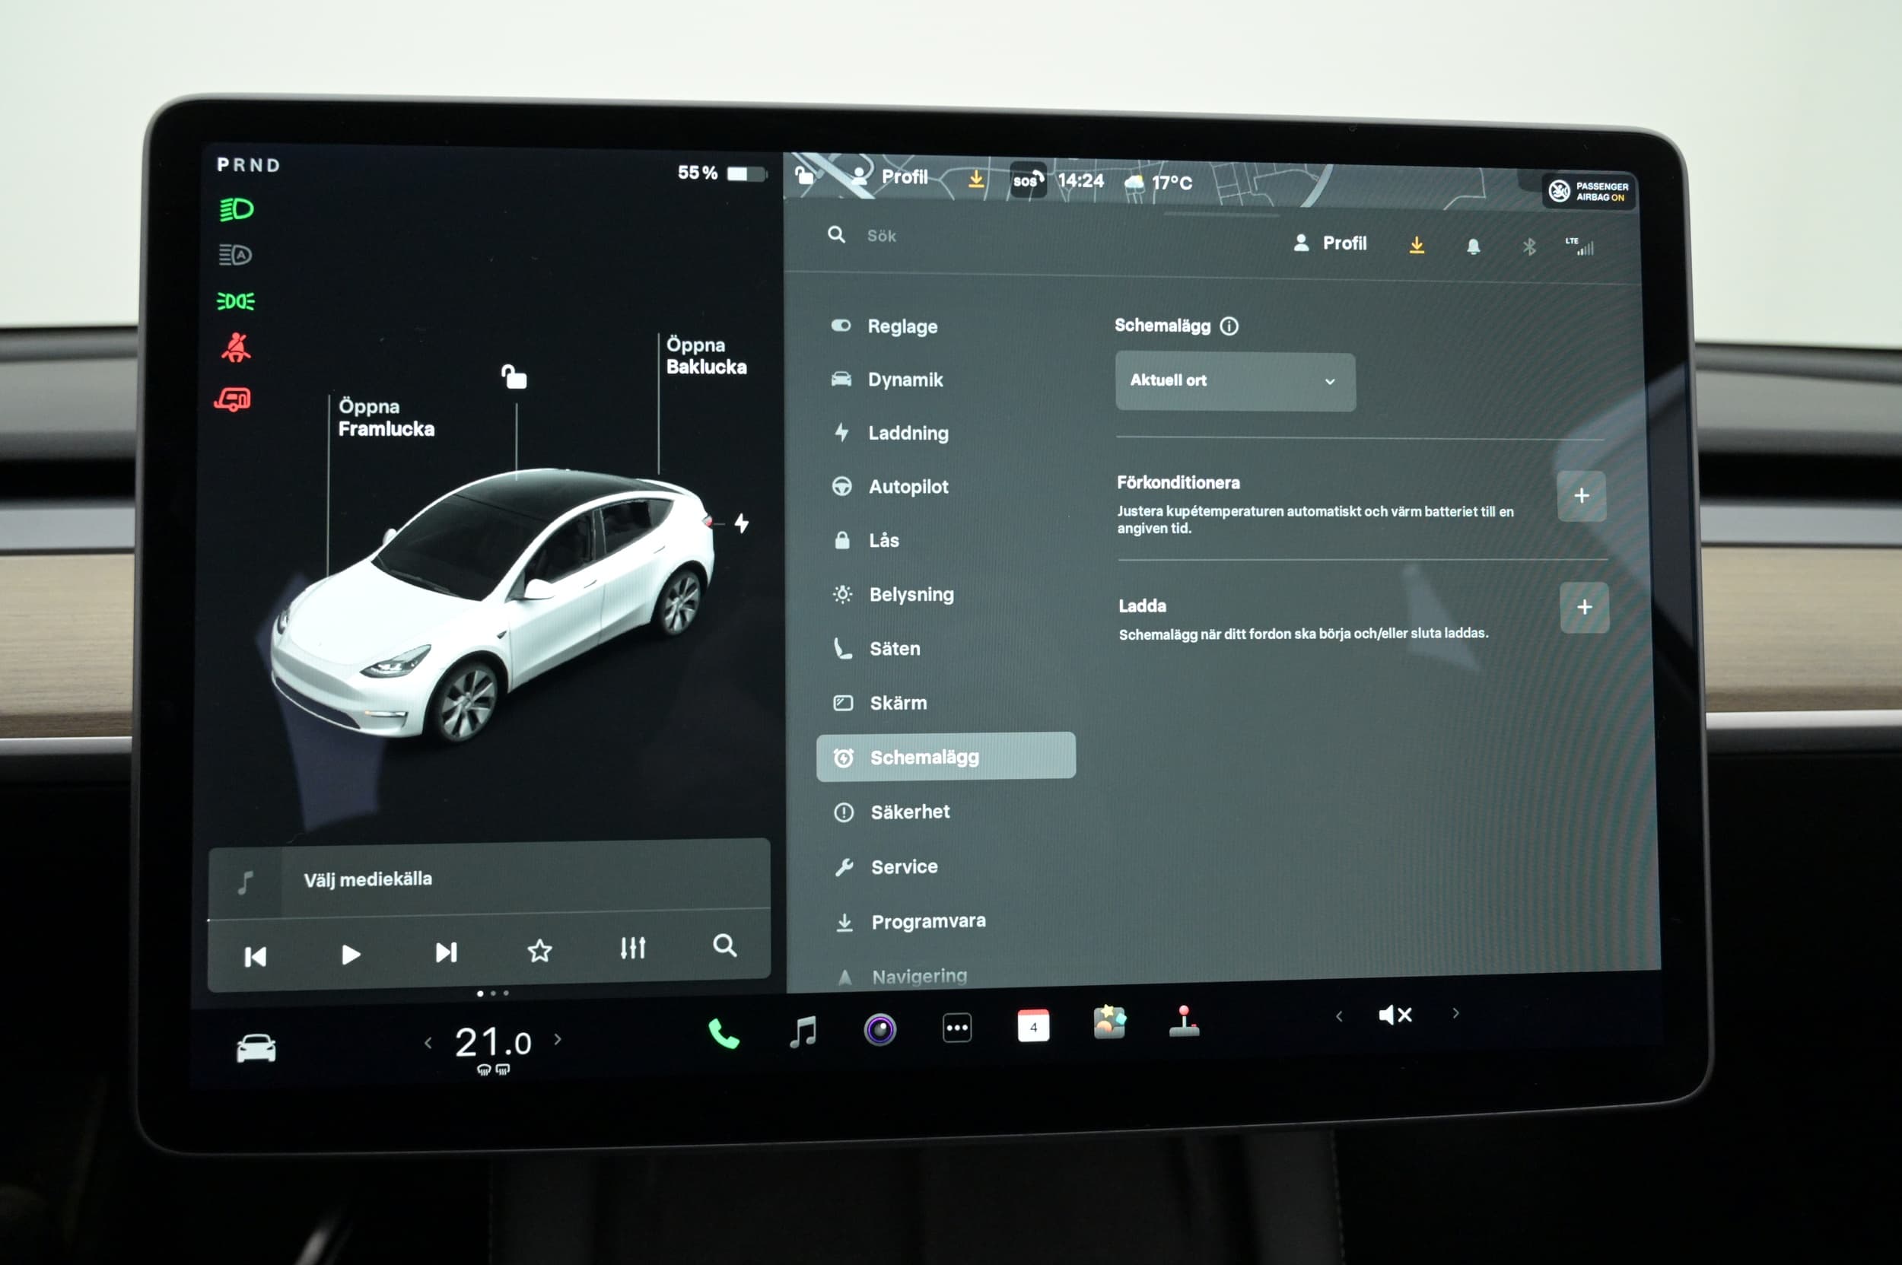Open the phone app

[723, 1034]
